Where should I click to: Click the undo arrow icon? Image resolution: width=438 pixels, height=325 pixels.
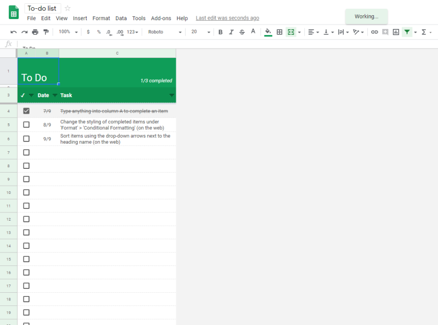click(x=13, y=32)
